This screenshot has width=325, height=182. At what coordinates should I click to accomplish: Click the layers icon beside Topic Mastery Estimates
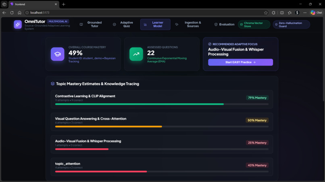tap(53, 84)
